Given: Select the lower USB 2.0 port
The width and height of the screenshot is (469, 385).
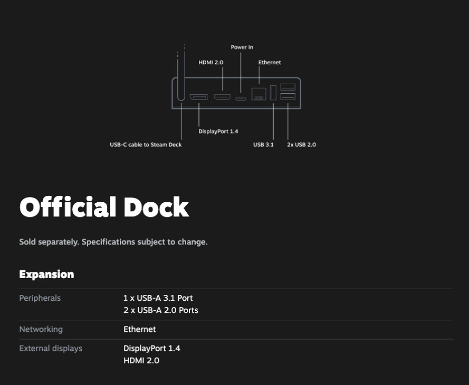Looking at the screenshot, I should point(288,97).
